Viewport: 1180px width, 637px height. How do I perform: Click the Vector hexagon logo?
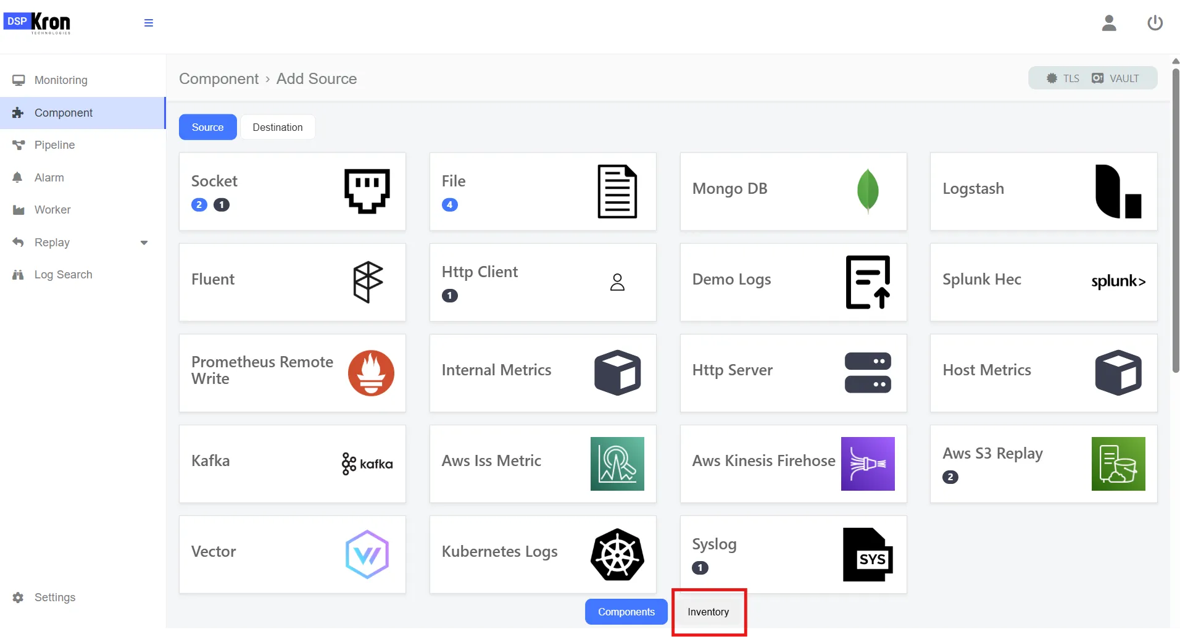point(367,554)
